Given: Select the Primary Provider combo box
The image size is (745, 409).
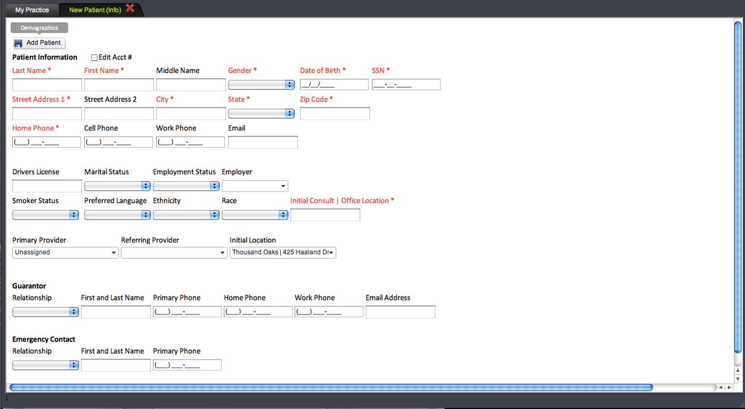Looking at the screenshot, I should pos(65,253).
